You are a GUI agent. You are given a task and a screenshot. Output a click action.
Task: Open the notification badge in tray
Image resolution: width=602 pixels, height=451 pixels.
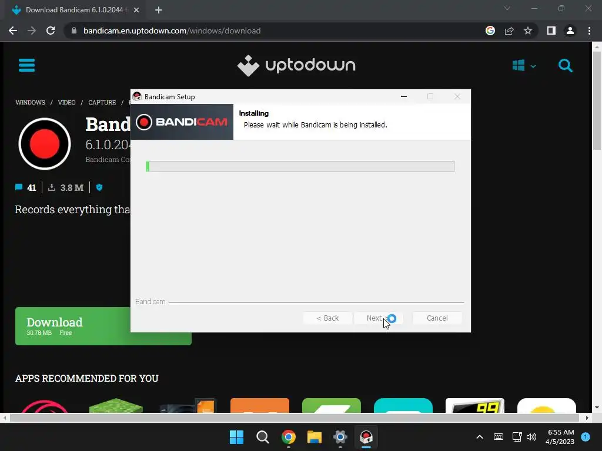tap(586, 436)
